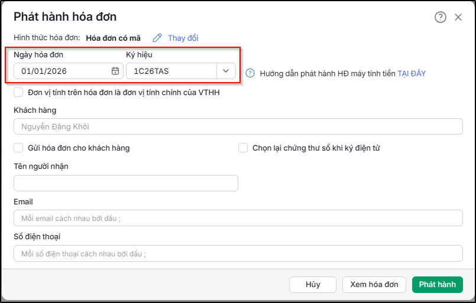This screenshot has height=303, width=476.
Task: Close the Phát hành hóa đơn dialog
Action: (x=458, y=17)
